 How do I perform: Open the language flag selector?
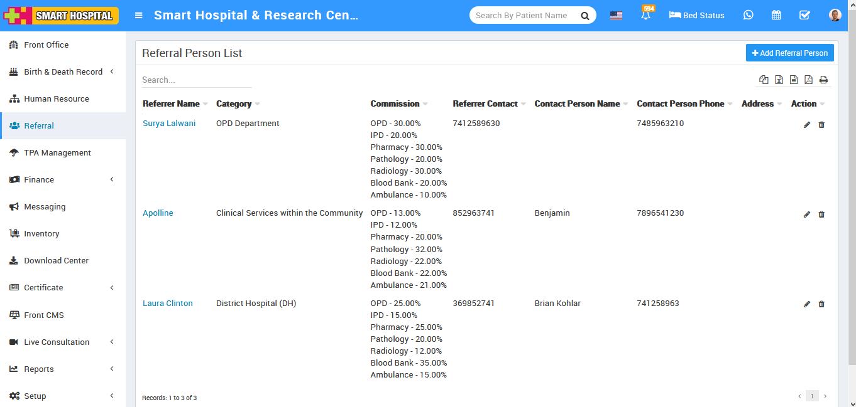click(616, 16)
